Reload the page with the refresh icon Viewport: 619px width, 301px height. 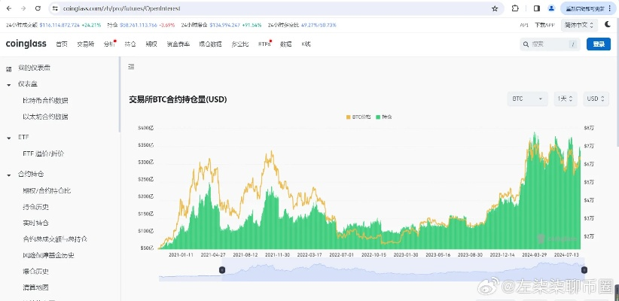click(x=38, y=8)
